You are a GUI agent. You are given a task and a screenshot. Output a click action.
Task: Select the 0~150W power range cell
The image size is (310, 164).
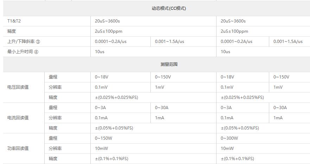tap(104, 138)
